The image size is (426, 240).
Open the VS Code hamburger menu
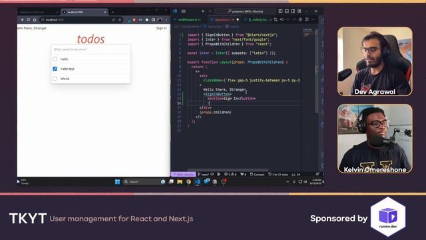tap(184, 11)
